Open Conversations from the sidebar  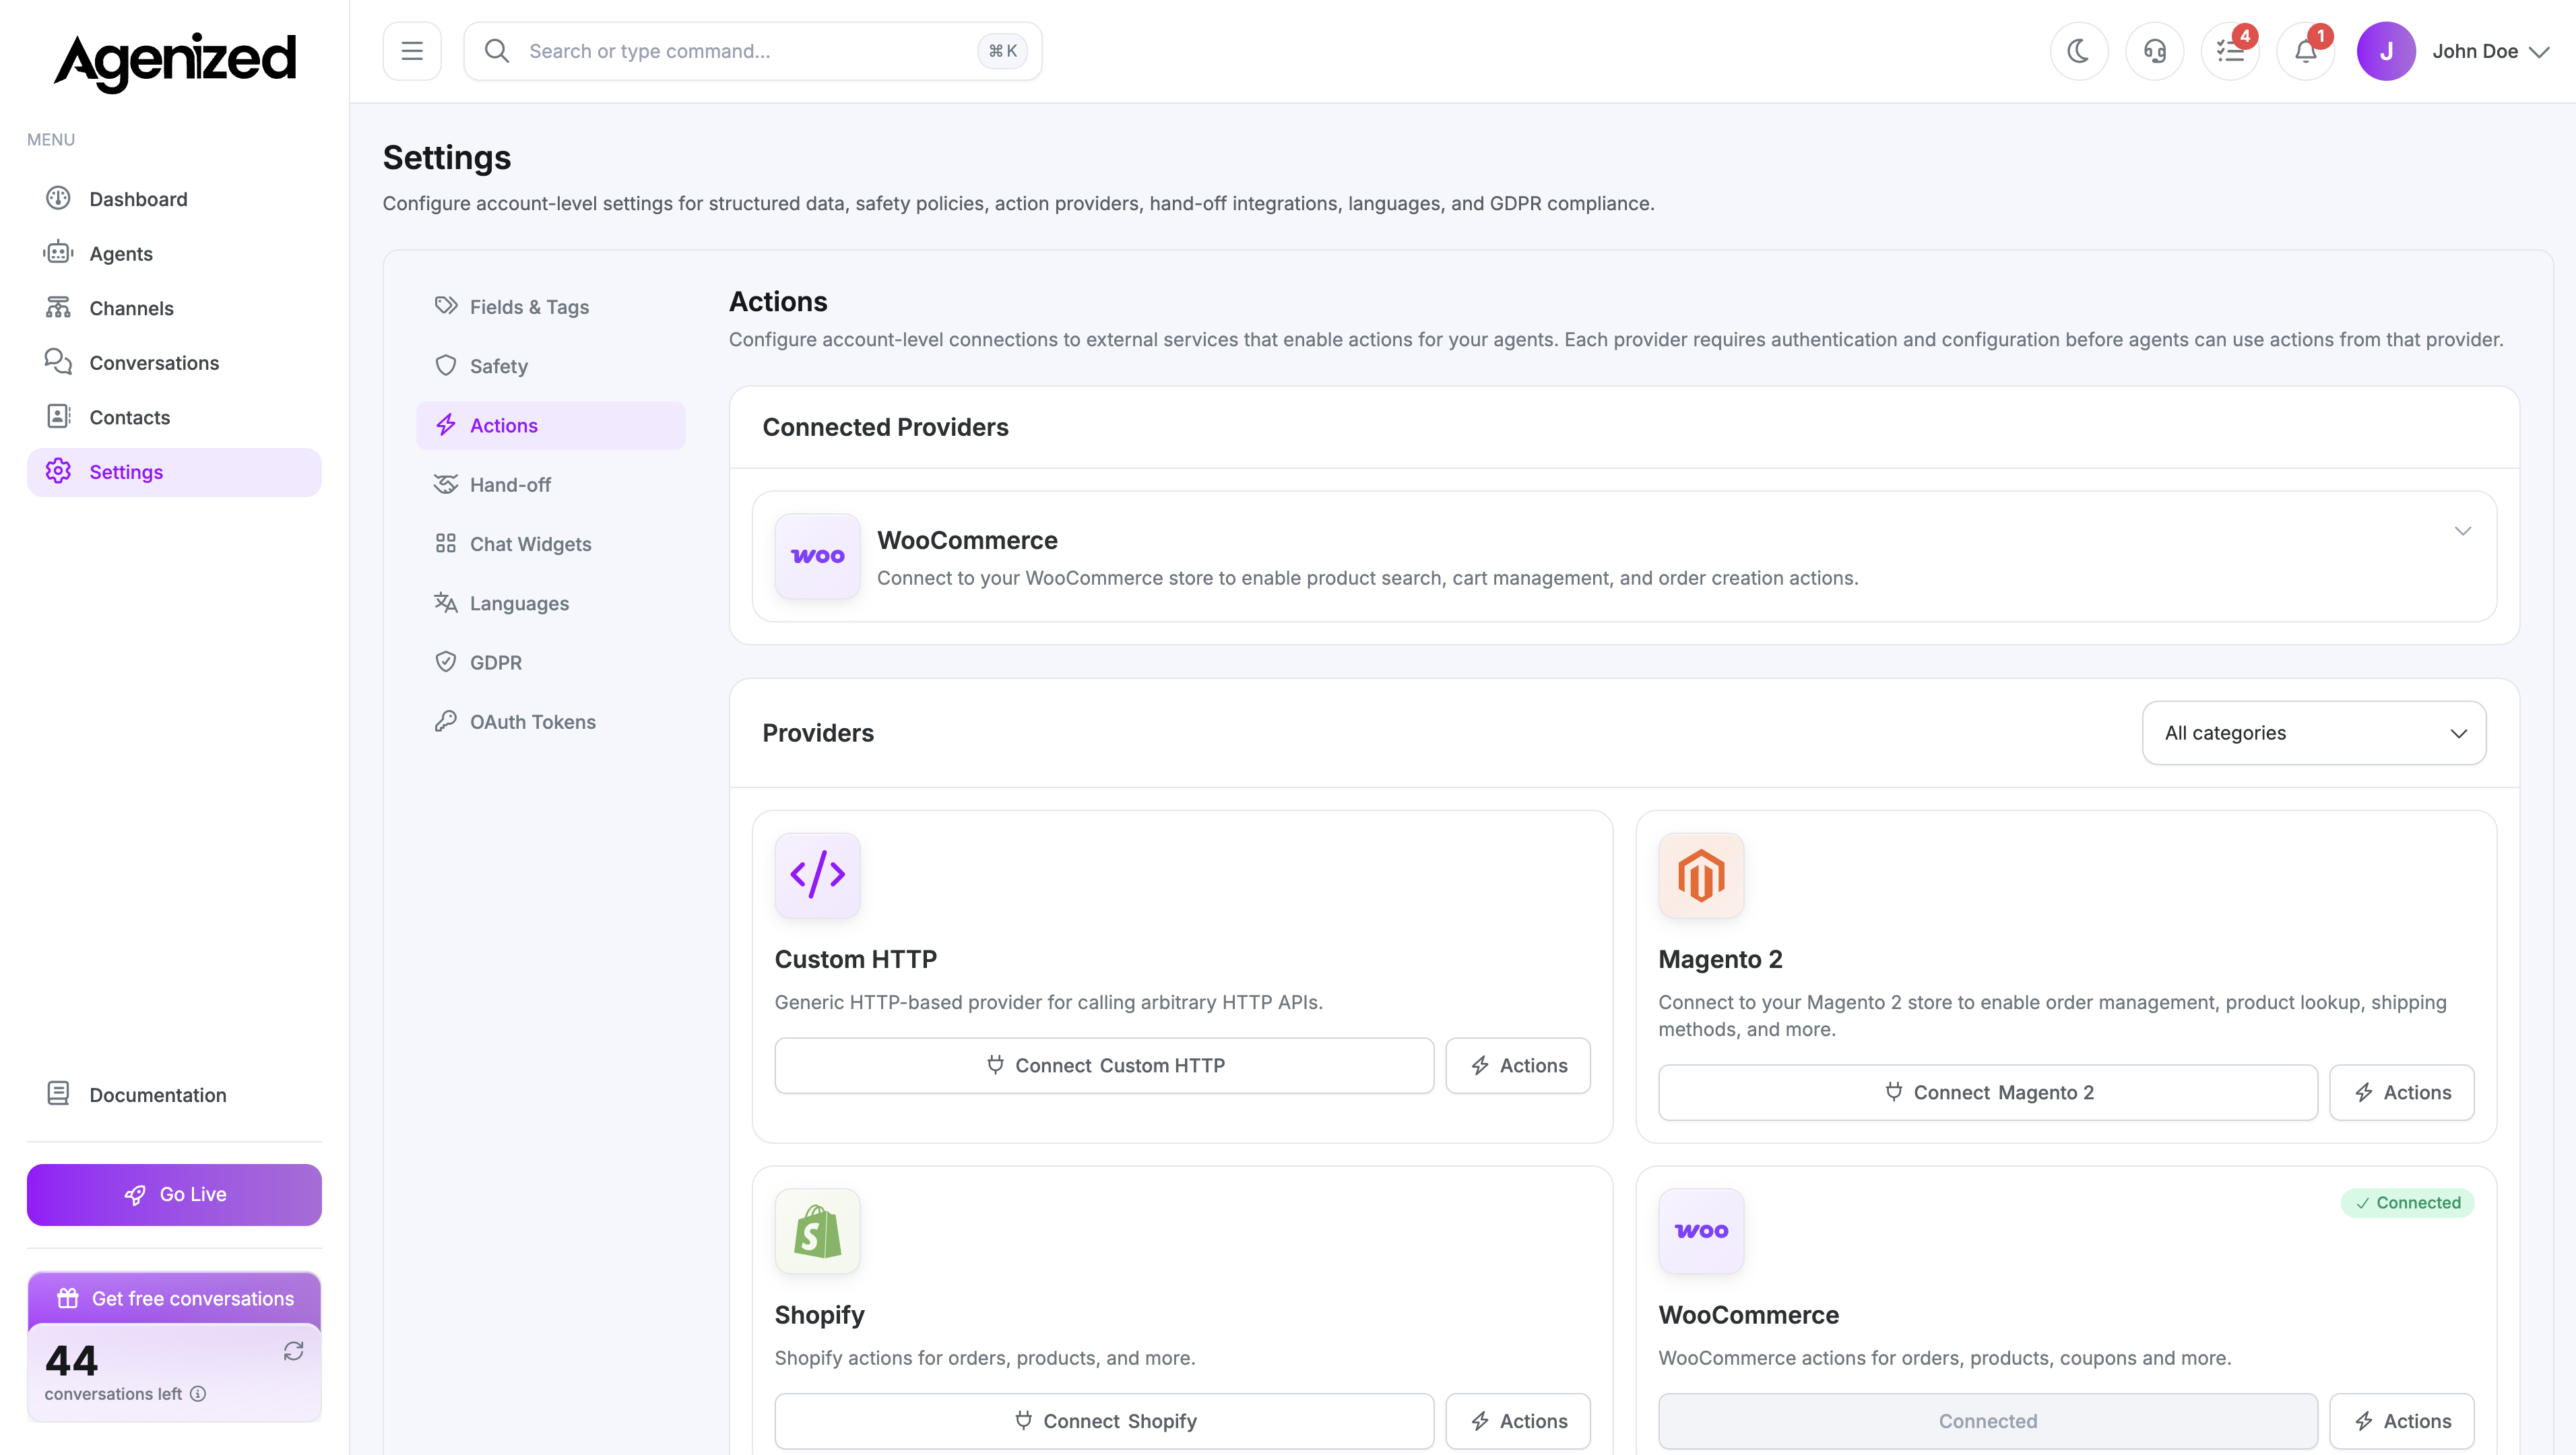click(154, 362)
